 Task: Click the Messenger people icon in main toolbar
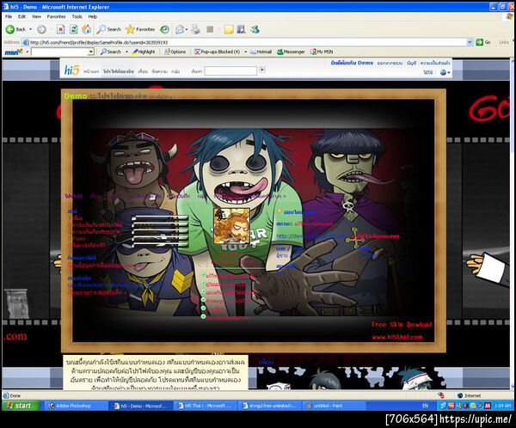coord(255,29)
